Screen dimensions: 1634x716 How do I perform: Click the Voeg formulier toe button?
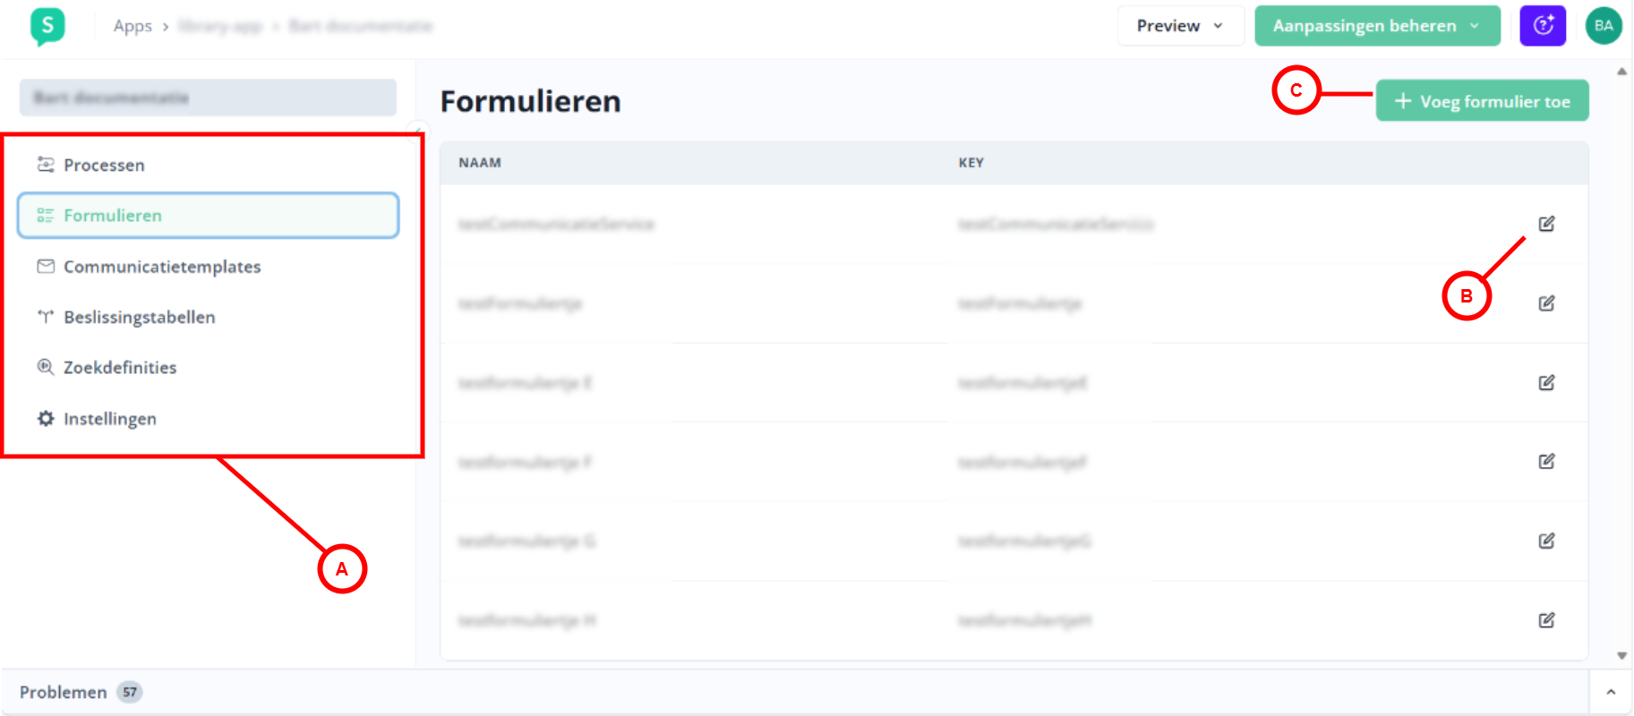point(1482,101)
